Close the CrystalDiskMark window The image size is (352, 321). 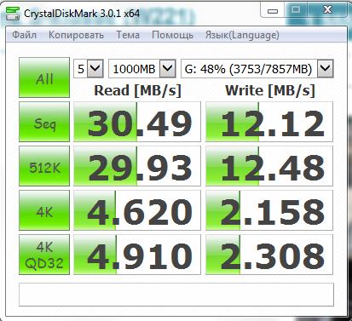(x=327, y=10)
